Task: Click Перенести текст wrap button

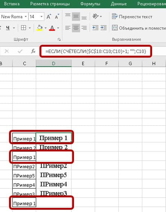Action: coord(132,17)
